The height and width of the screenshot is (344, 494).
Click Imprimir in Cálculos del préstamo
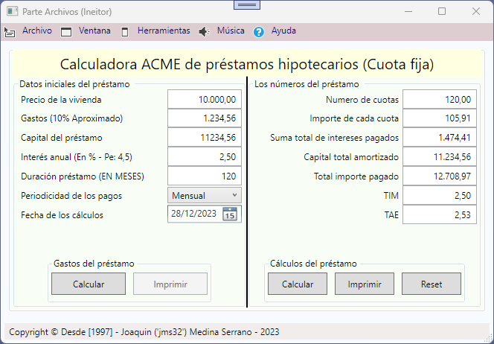[x=365, y=284]
